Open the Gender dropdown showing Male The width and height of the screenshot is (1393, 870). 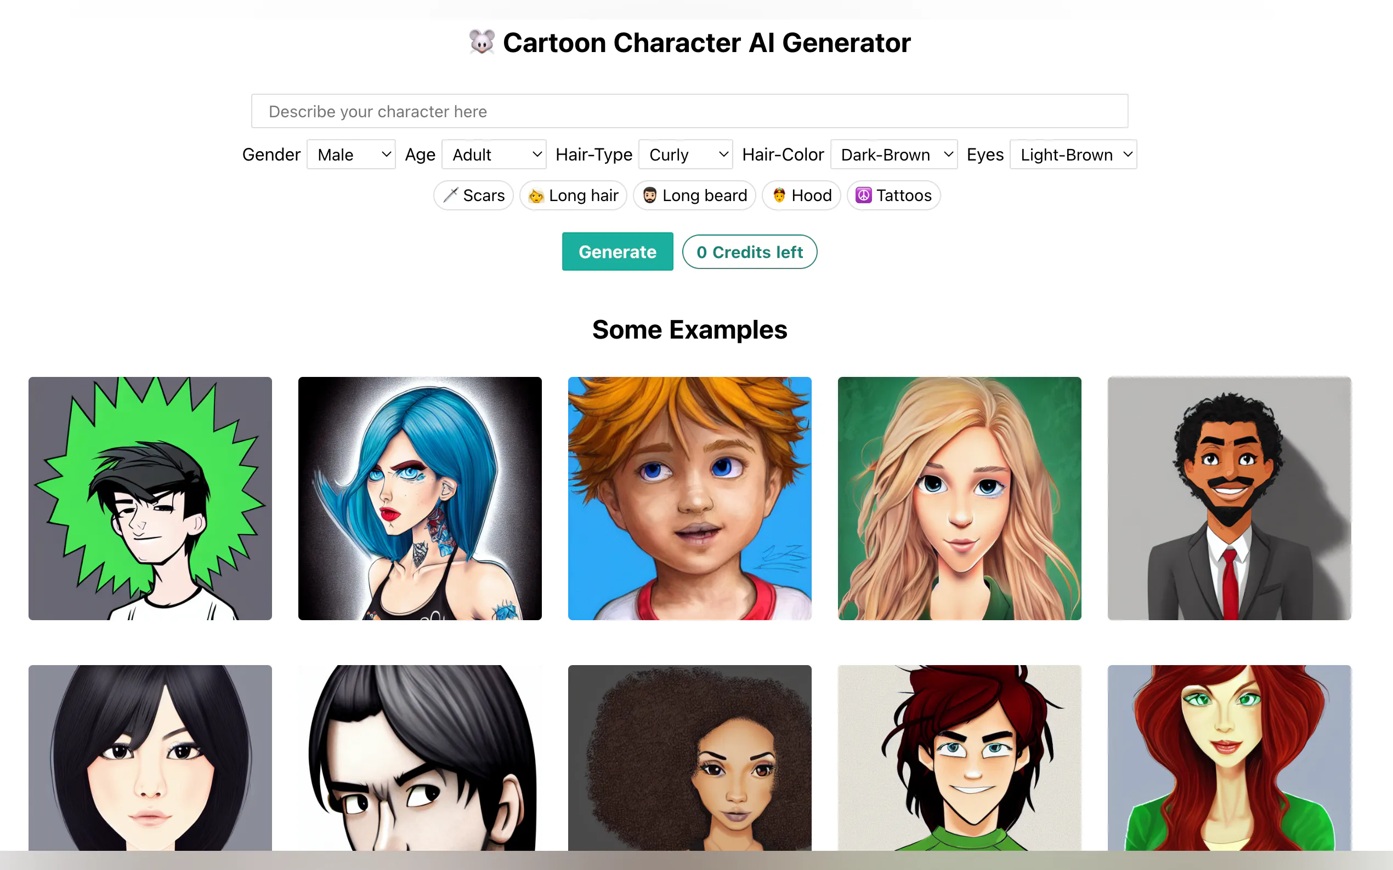350,154
